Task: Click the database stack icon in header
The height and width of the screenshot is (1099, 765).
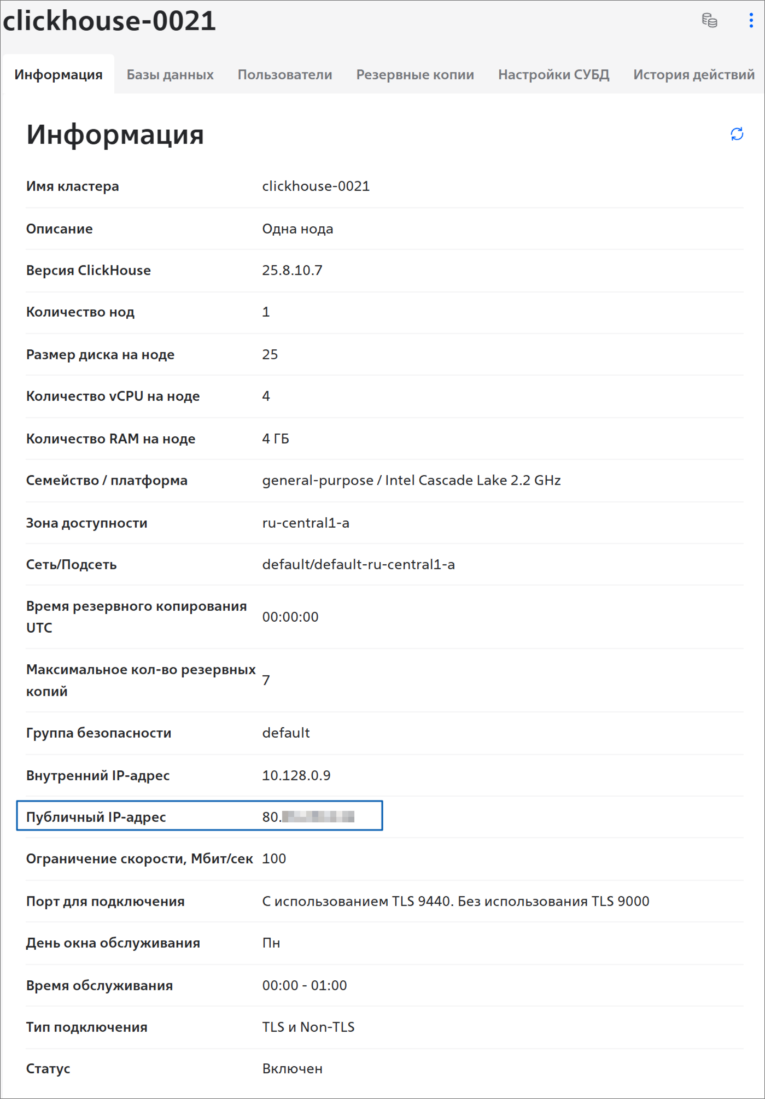Action: pos(709,21)
